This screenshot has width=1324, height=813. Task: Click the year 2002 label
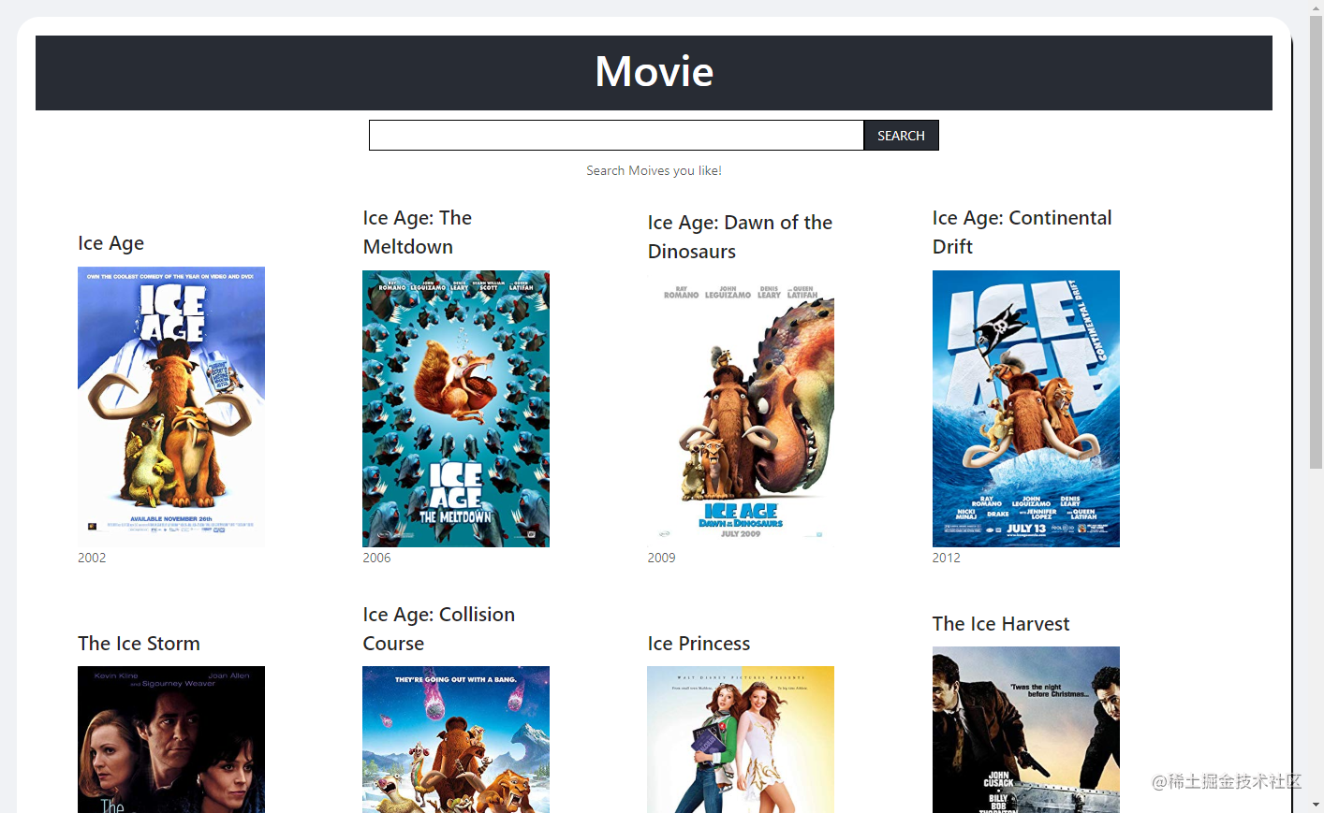92,558
